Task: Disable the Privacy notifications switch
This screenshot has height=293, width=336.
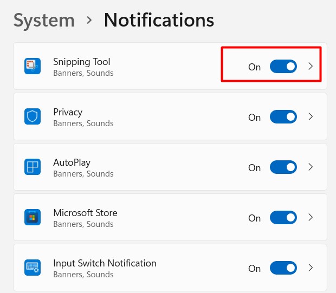Action: click(x=283, y=117)
